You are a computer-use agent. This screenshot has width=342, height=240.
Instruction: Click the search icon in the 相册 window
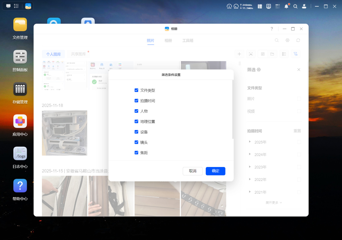point(277,40)
